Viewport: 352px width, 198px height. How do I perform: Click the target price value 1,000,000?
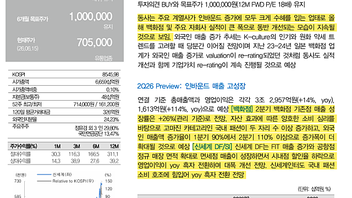coord(91,16)
